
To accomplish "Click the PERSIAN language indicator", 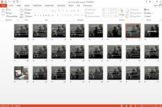I will click(18, 106).
